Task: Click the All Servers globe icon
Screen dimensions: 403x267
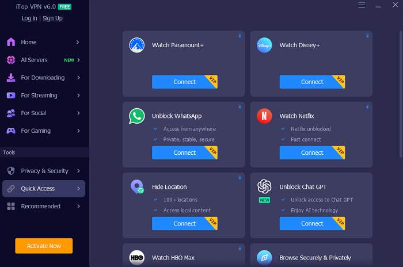Action: tap(11, 60)
